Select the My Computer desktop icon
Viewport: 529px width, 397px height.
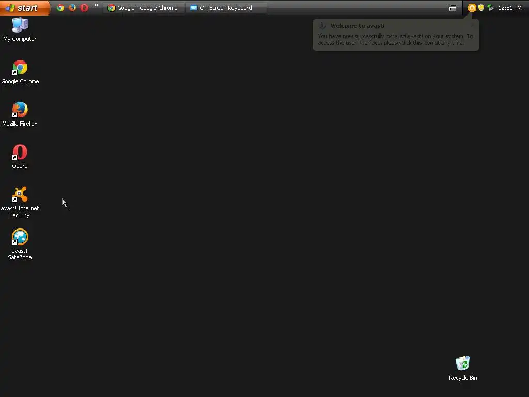[x=20, y=29]
